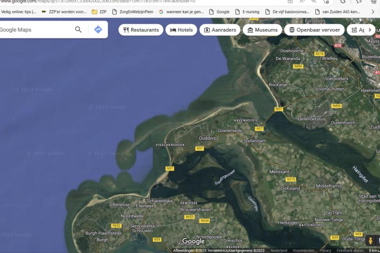Open the ZZP bookmarks folder
Image resolution: width=380 pixels, height=253 pixels.
(x=99, y=12)
